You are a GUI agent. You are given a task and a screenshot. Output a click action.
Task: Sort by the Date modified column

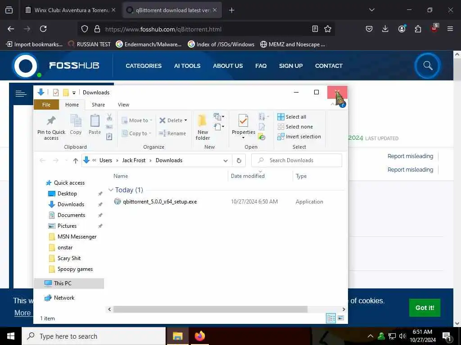248,176
